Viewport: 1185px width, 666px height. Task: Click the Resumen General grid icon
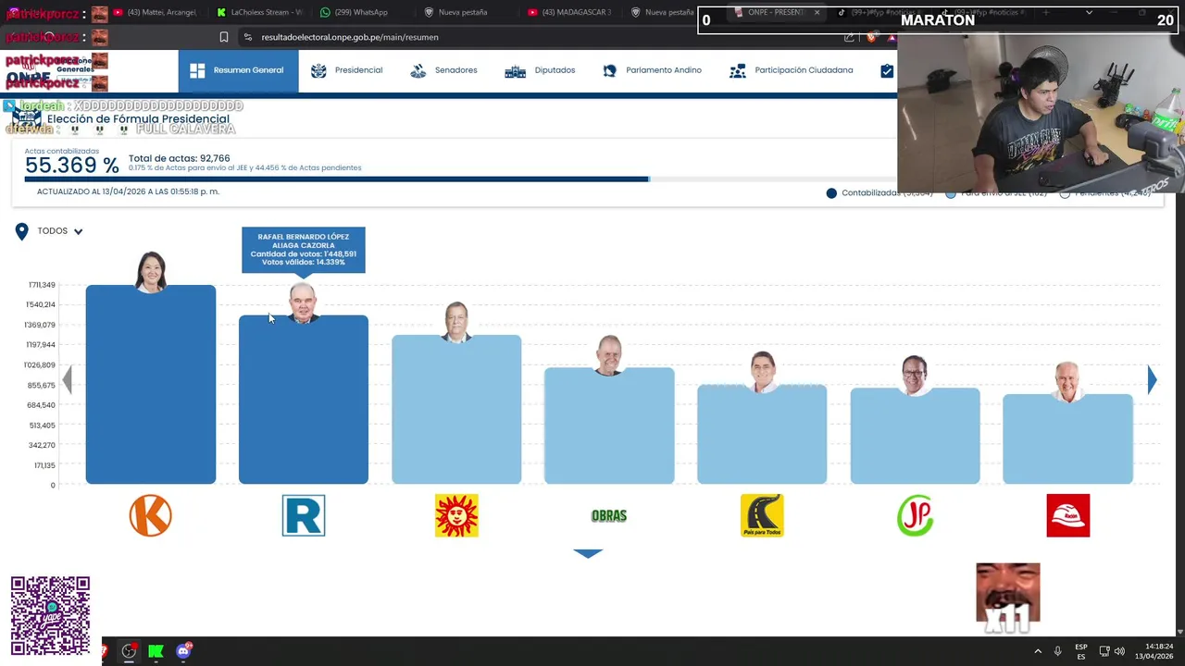[x=197, y=70]
